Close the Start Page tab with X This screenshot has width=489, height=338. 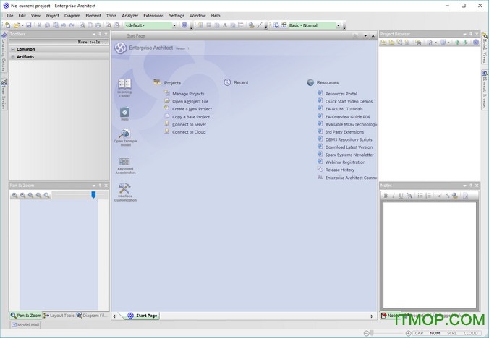373,36
